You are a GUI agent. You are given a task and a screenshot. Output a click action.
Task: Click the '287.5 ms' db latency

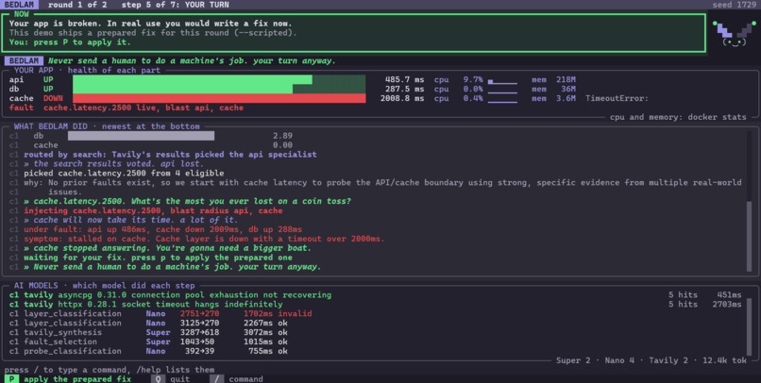pyautogui.click(x=404, y=89)
